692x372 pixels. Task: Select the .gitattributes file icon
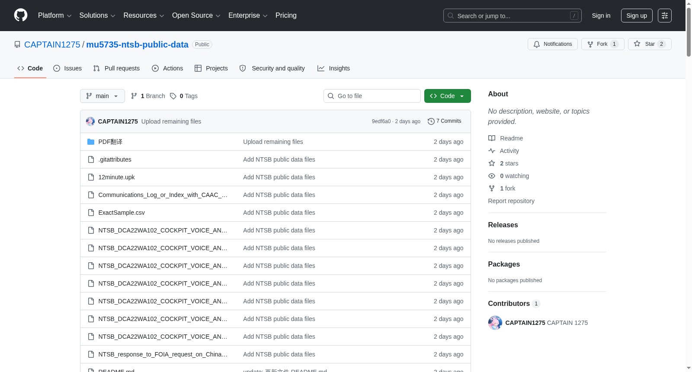click(x=91, y=159)
